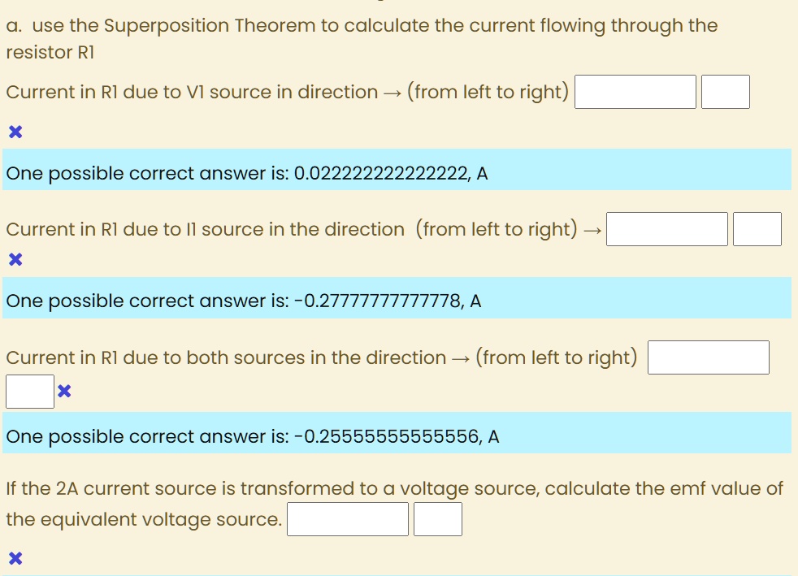The image size is (798, 576).
Task: Click the arrow symbol in the I1 question
Action: [x=592, y=229]
